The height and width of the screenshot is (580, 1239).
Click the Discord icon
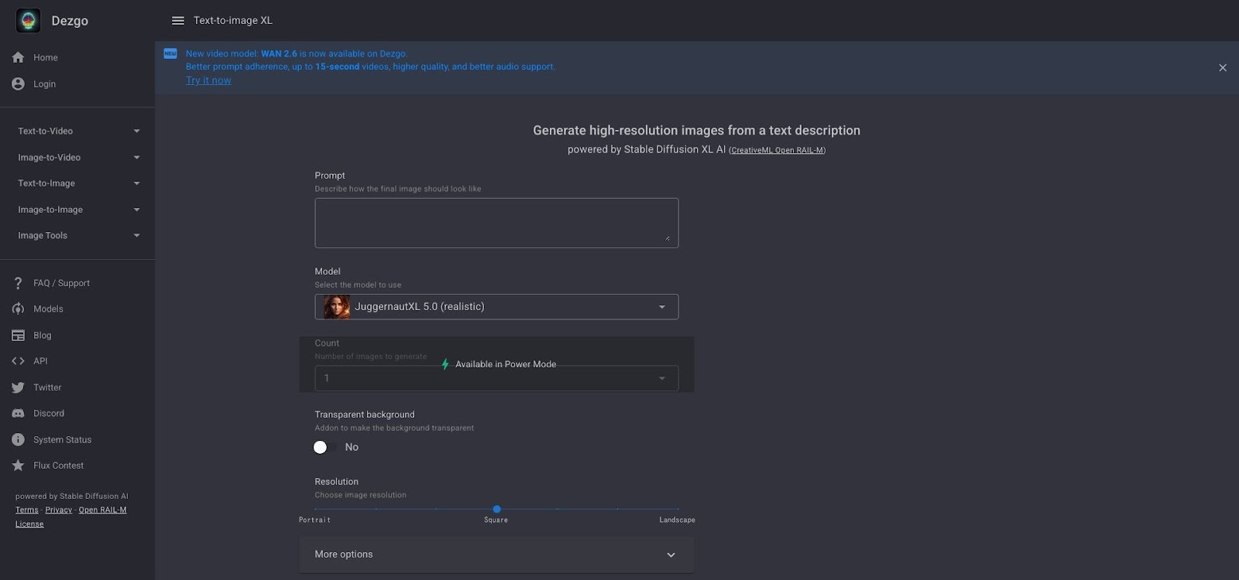[18, 414]
